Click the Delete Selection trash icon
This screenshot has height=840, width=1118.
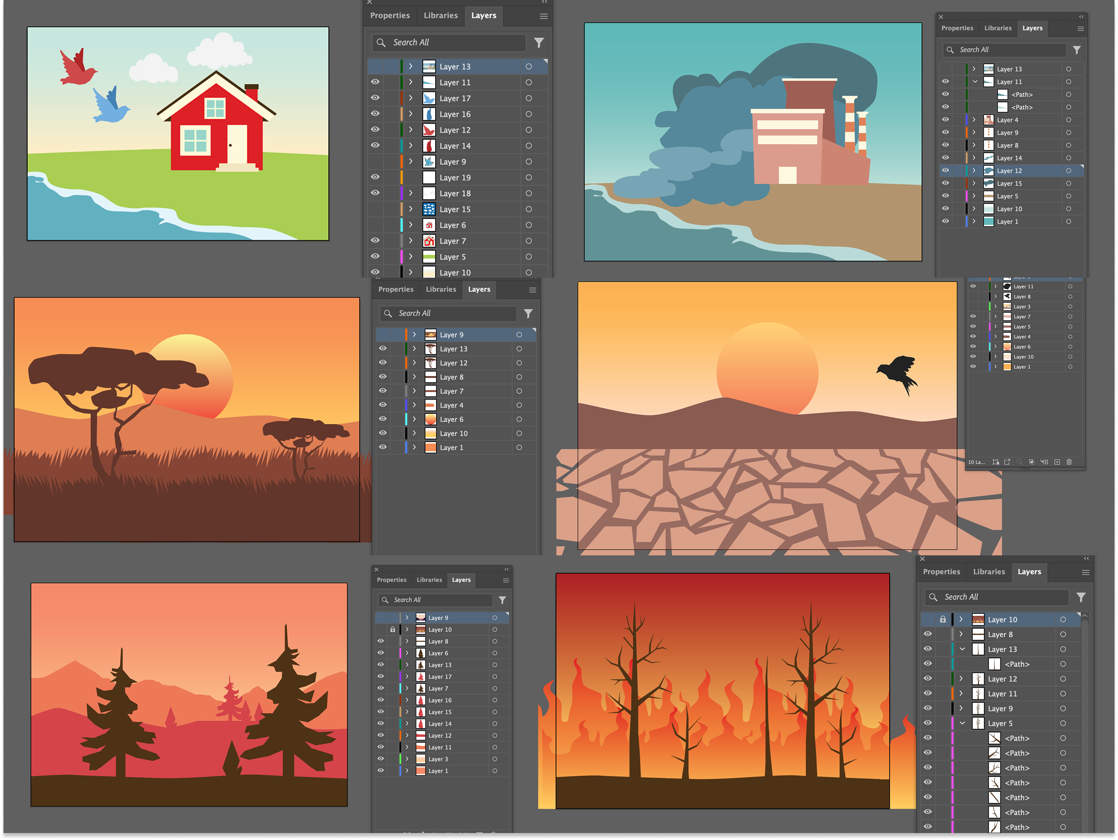[x=1069, y=462]
